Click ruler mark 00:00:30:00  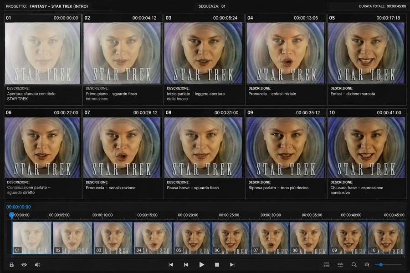271,215
